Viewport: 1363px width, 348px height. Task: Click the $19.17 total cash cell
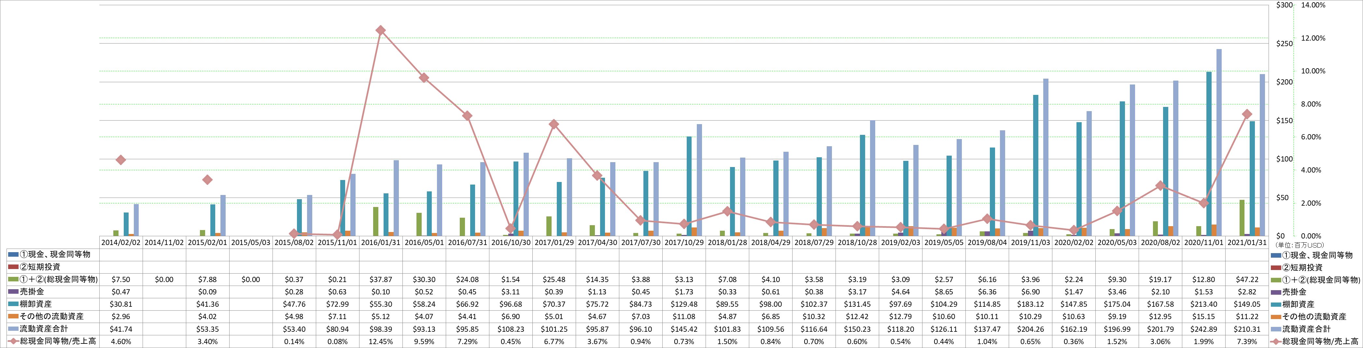(x=1160, y=279)
